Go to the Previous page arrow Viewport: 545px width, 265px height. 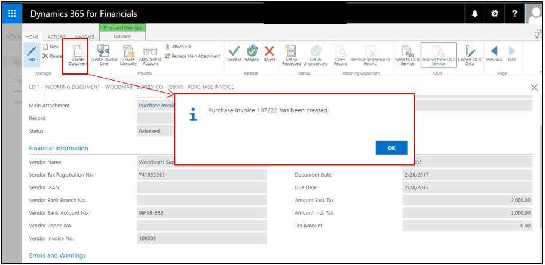click(494, 54)
